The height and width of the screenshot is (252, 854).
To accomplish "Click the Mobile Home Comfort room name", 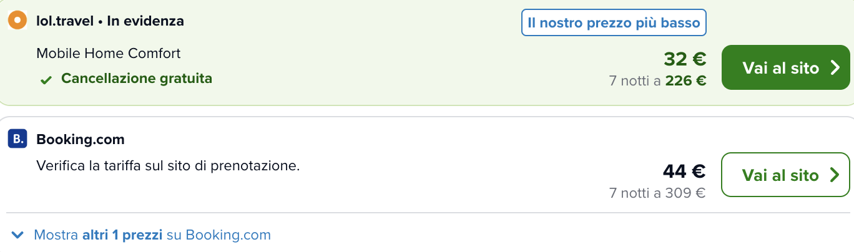I will click(x=109, y=54).
